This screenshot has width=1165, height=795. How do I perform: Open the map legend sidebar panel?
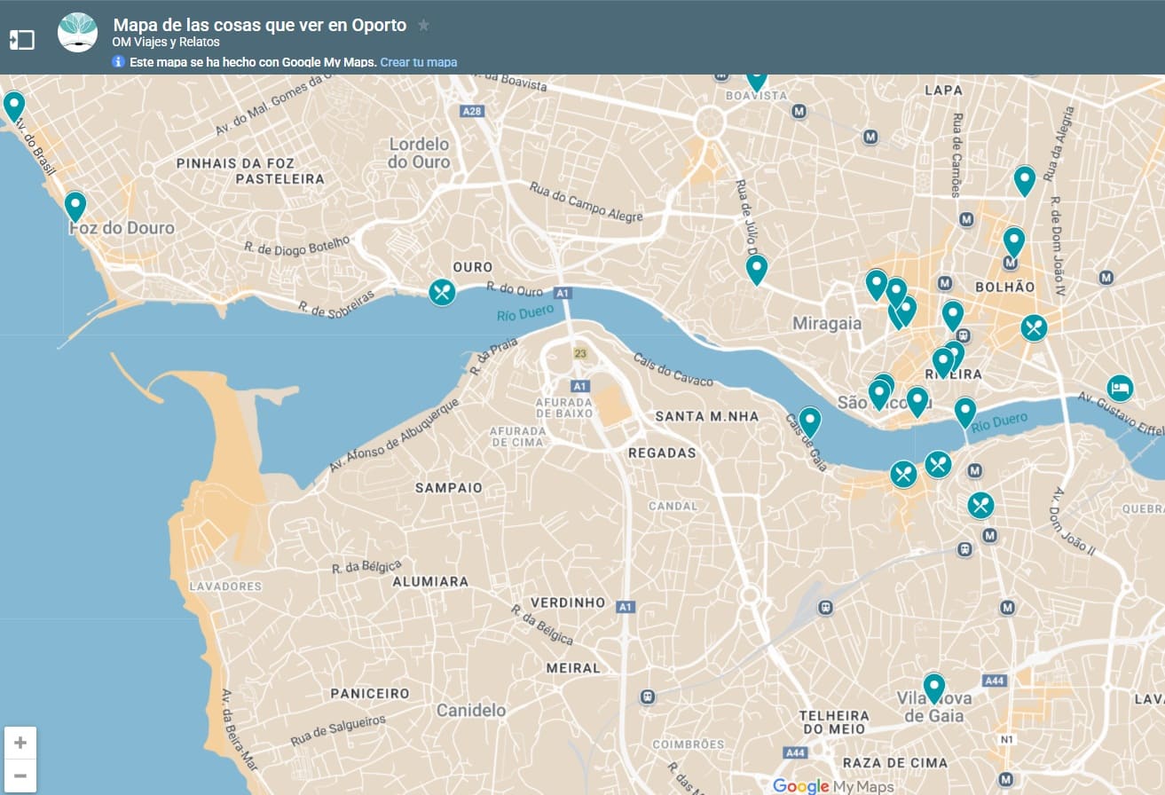point(22,40)
